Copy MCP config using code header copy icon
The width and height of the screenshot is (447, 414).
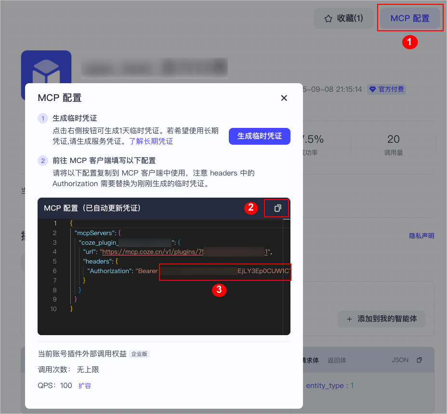pyautogui.click(x=277, y=208)
